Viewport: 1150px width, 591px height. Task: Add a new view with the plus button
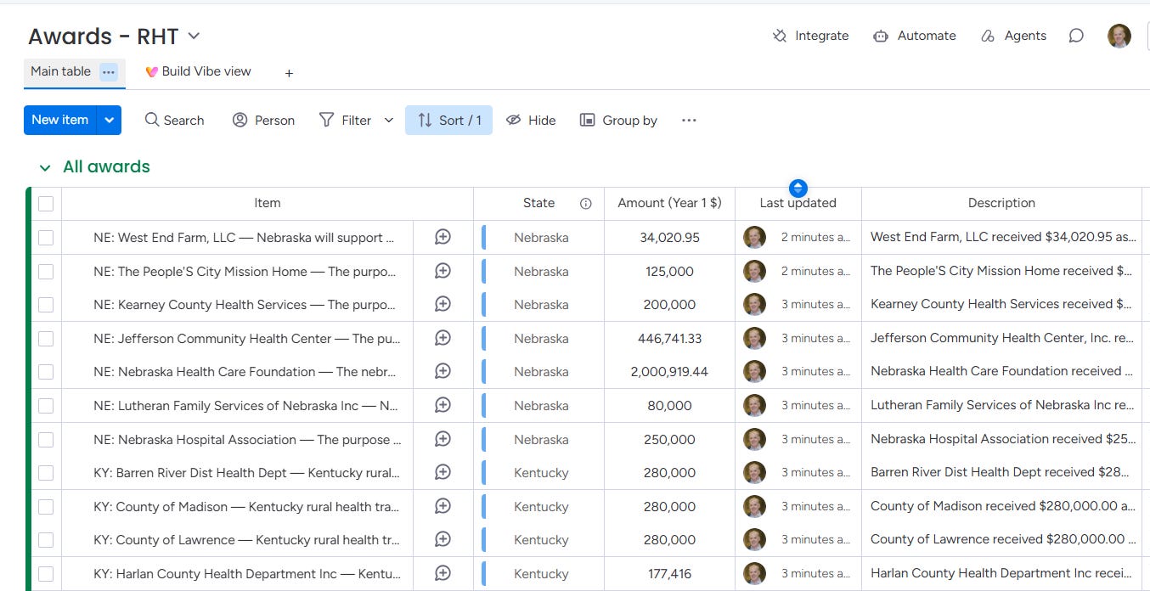[x=289, y=73]
